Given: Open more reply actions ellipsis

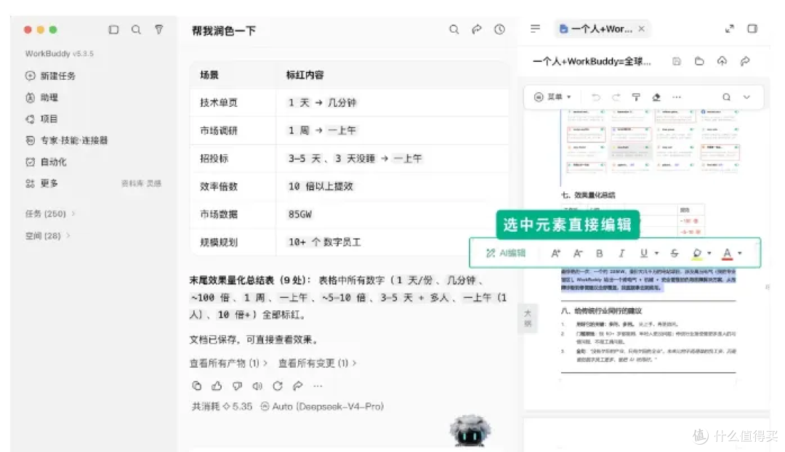Looking at the screenshot, I should [x=318, y=386].
